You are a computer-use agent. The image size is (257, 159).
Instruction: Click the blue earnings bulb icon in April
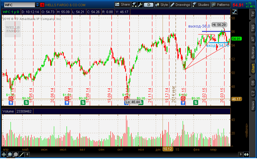pyautogui.click(x=11, y=103)
